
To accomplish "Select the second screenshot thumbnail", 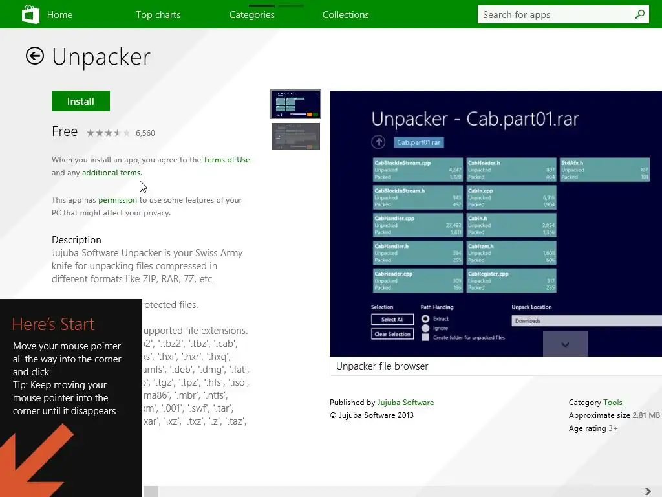I will [x=295, y=137].
